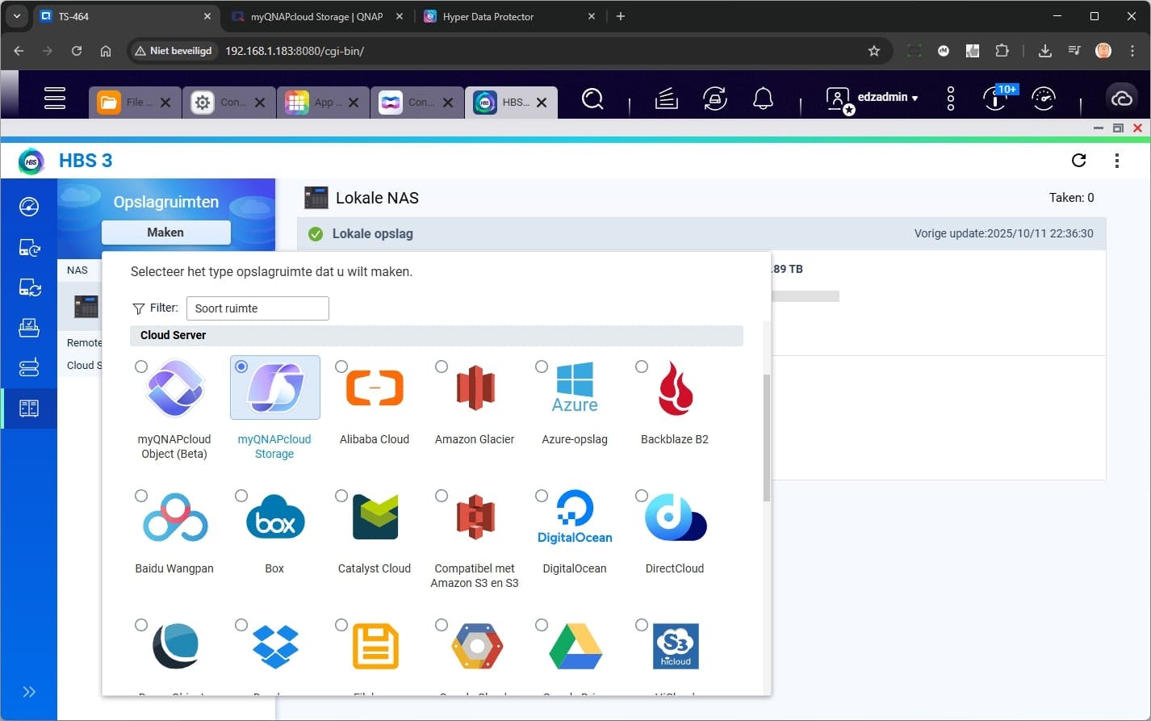This screenshot has height=721, width=1151.
Task: Open the QTS notifications bell
Action: tap(764, 98)
